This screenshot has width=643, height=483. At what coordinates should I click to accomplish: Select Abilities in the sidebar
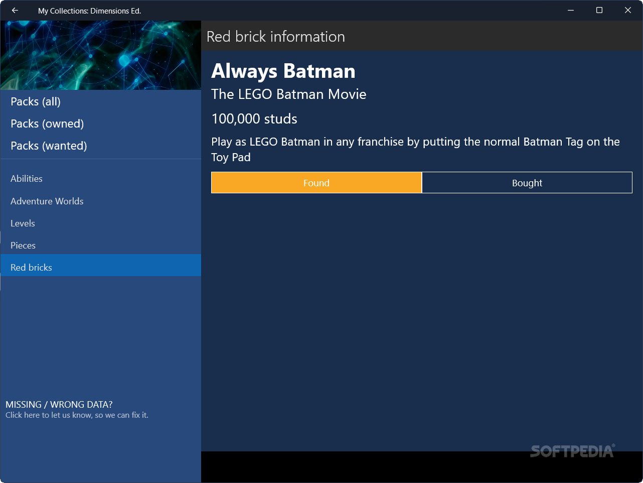(101, 179)
